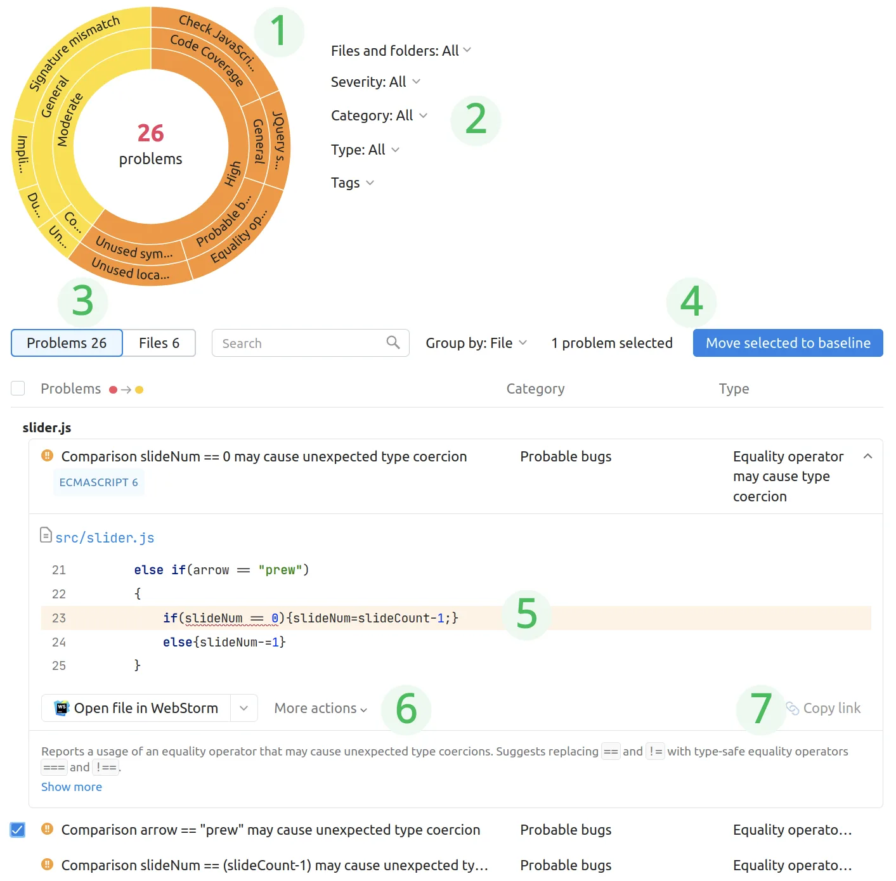Click the warning icon on arrow == "prew" problem
This screenshot has width=896, height=881.
click(x=46, y=829)
